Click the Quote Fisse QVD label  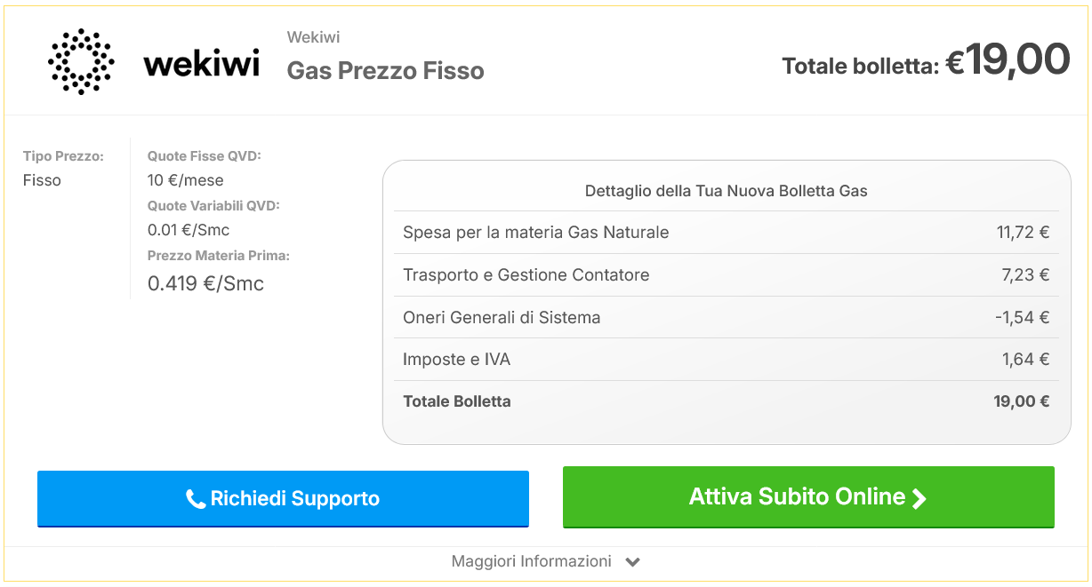click(x=204, y=156)
